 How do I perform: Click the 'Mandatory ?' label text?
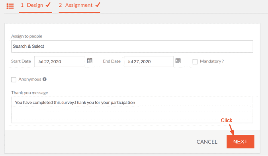pos(212,61)
